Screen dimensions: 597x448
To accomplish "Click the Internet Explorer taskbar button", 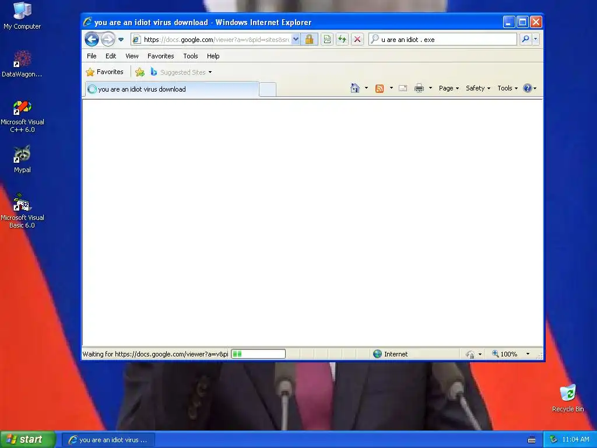I will pyautogui.click(x=108, y=440).
